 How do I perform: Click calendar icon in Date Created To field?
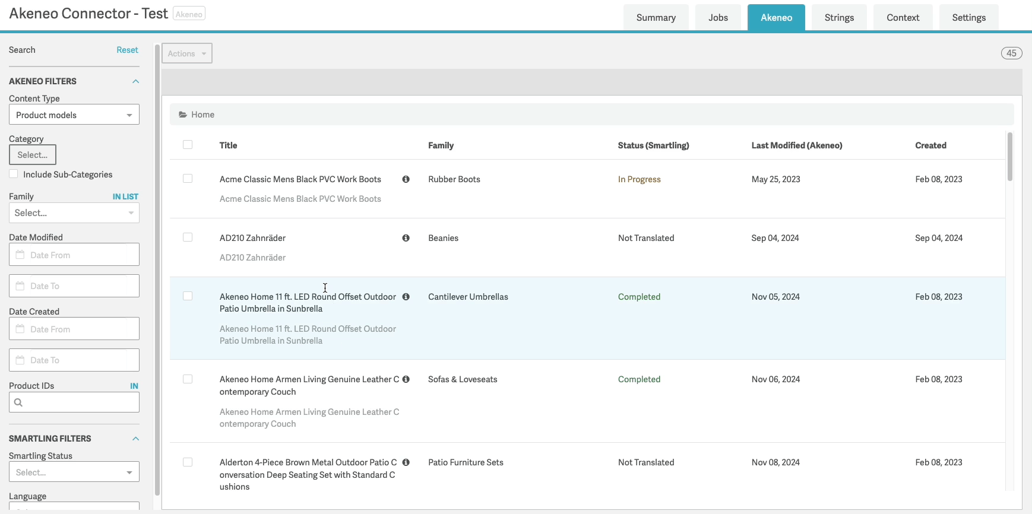[x=20, y=360]
